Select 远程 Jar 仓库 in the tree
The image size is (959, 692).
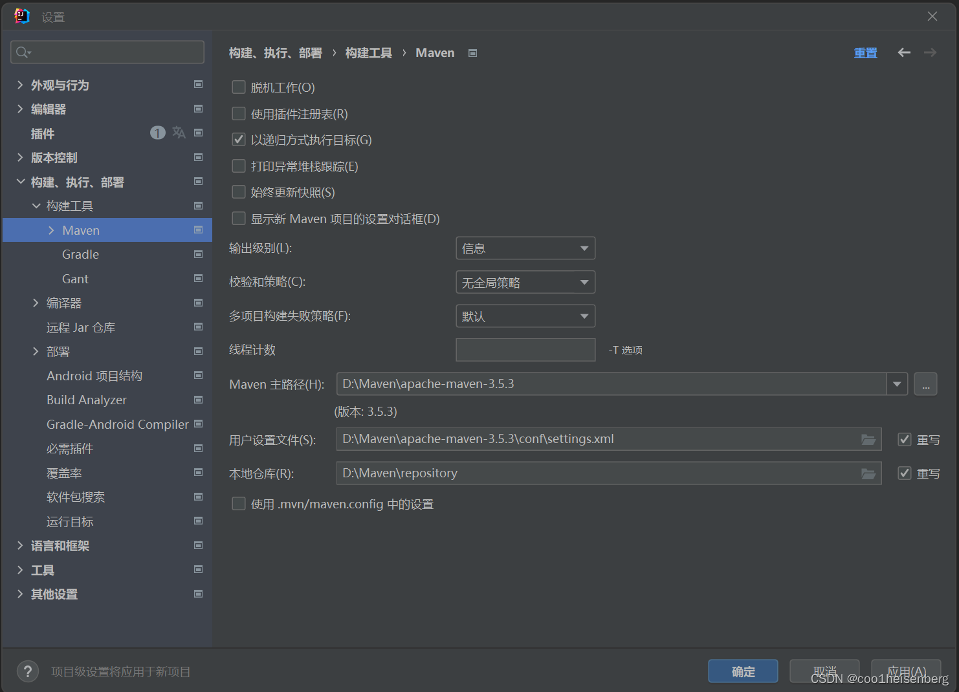pyautogui.click(x=81, y=327)
